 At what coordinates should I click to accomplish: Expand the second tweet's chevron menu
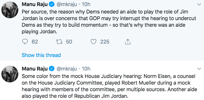[x=199, y=69]
